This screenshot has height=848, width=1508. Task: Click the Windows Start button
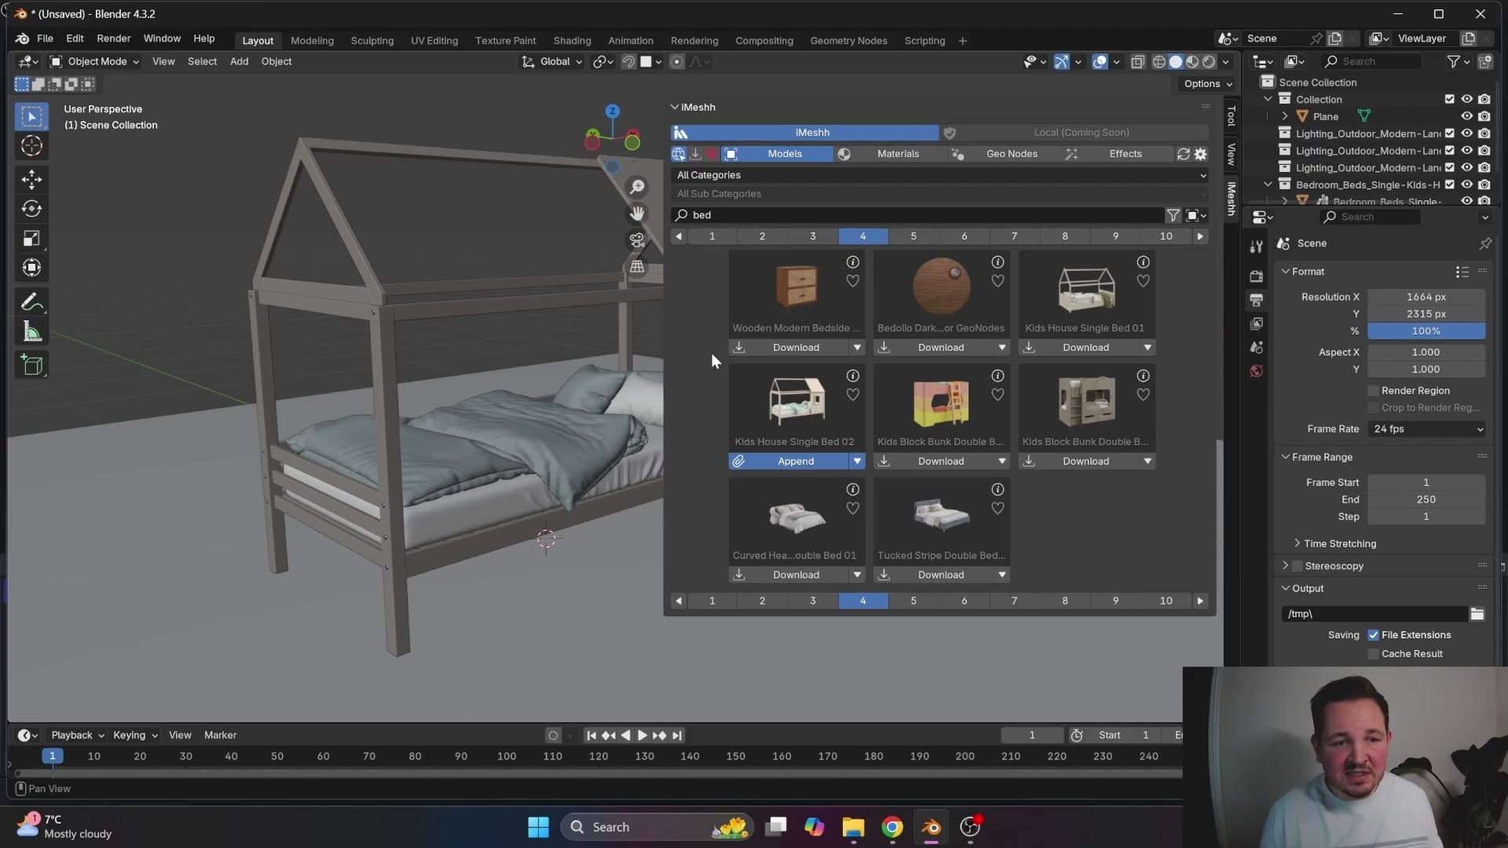point(538,827)
